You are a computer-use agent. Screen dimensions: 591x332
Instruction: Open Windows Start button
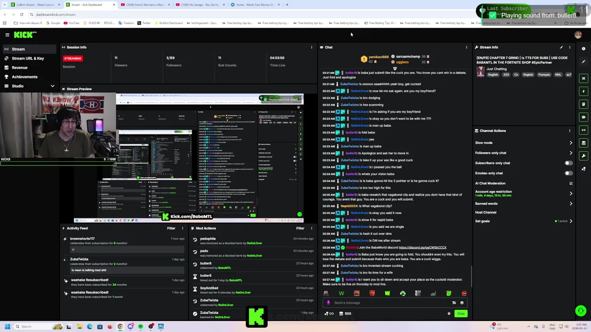[x=7, y=326]
